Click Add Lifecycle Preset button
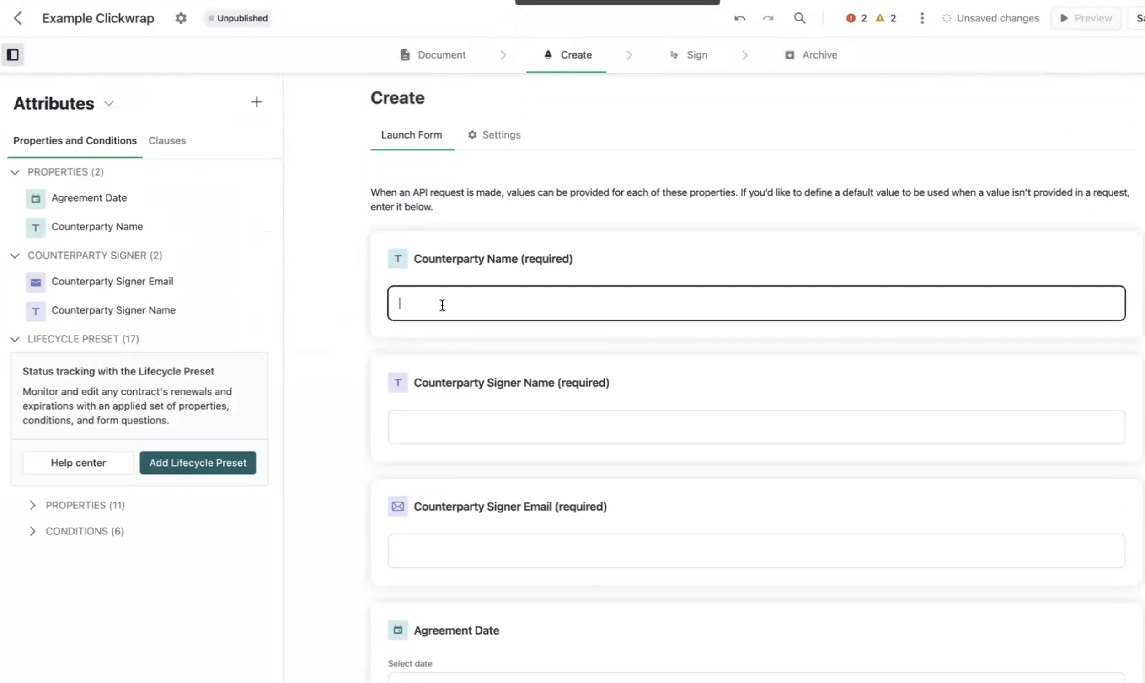 [198, 463]
